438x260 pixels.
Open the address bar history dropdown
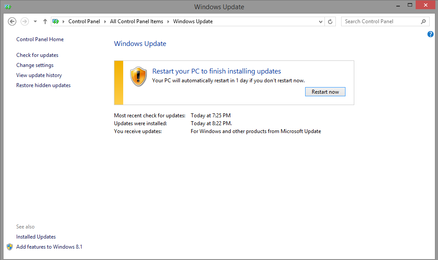(x=320, y=21)
